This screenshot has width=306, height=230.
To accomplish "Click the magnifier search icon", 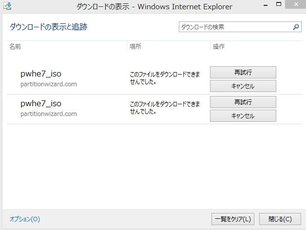I will click(x=296, y=27).
